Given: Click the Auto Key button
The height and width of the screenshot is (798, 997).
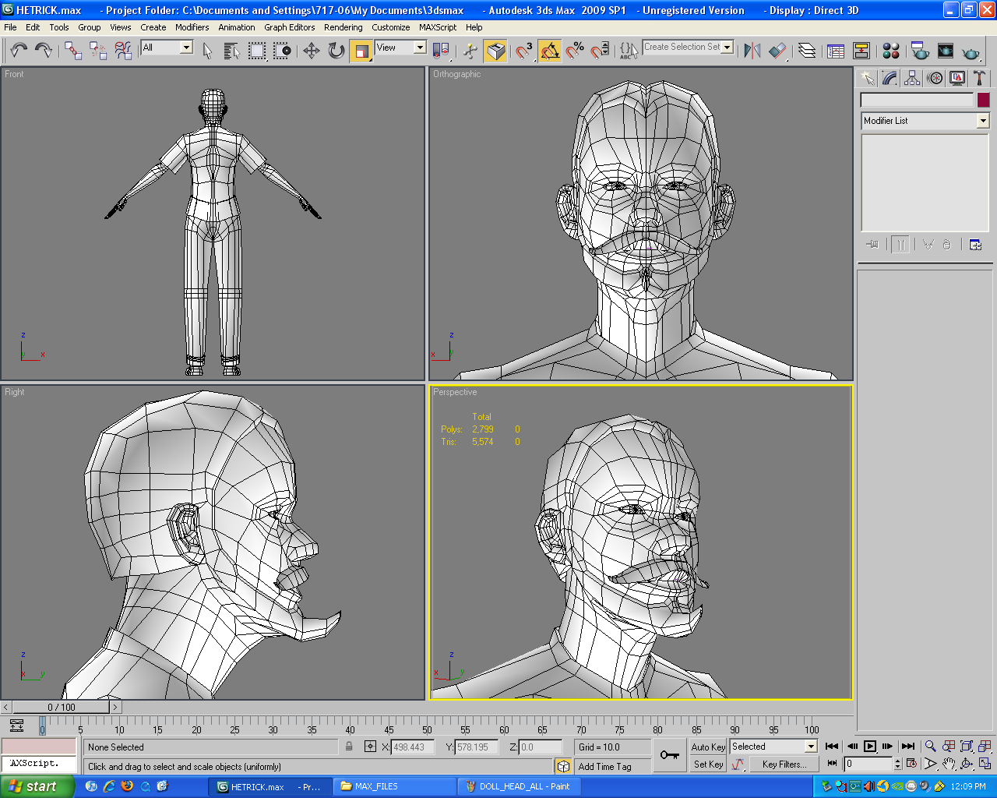Looking at the screenshot, I should click(x=708, y=747).
